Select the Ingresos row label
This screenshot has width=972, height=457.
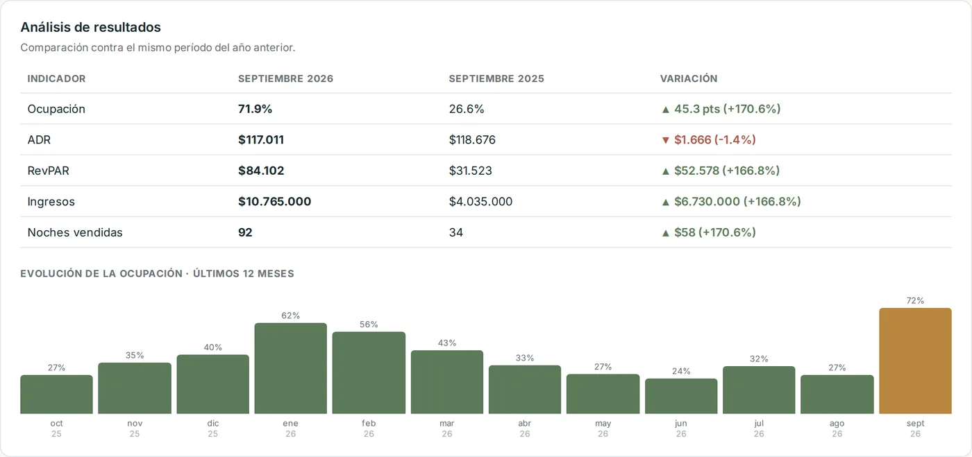point(51,202)
